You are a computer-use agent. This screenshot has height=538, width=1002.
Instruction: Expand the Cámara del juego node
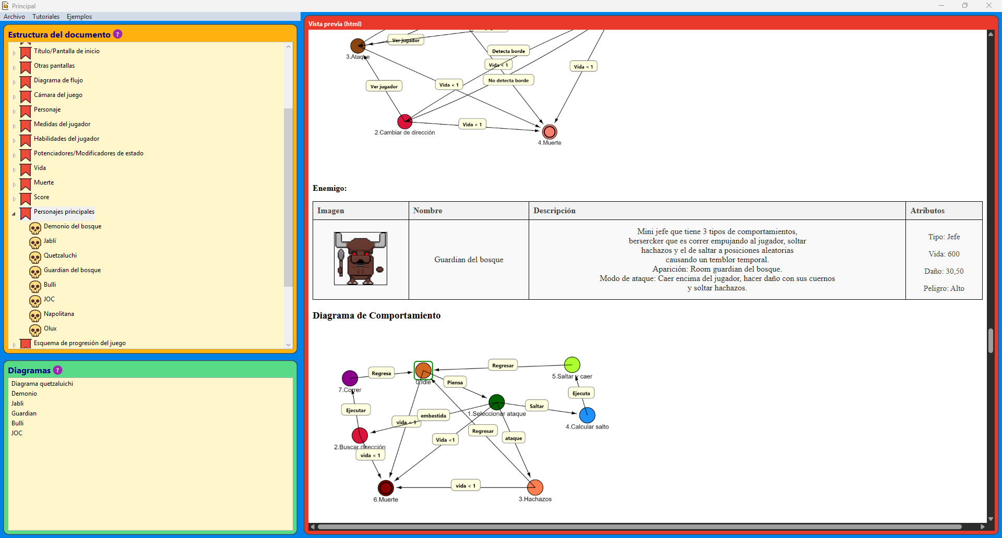pos(14,96)
